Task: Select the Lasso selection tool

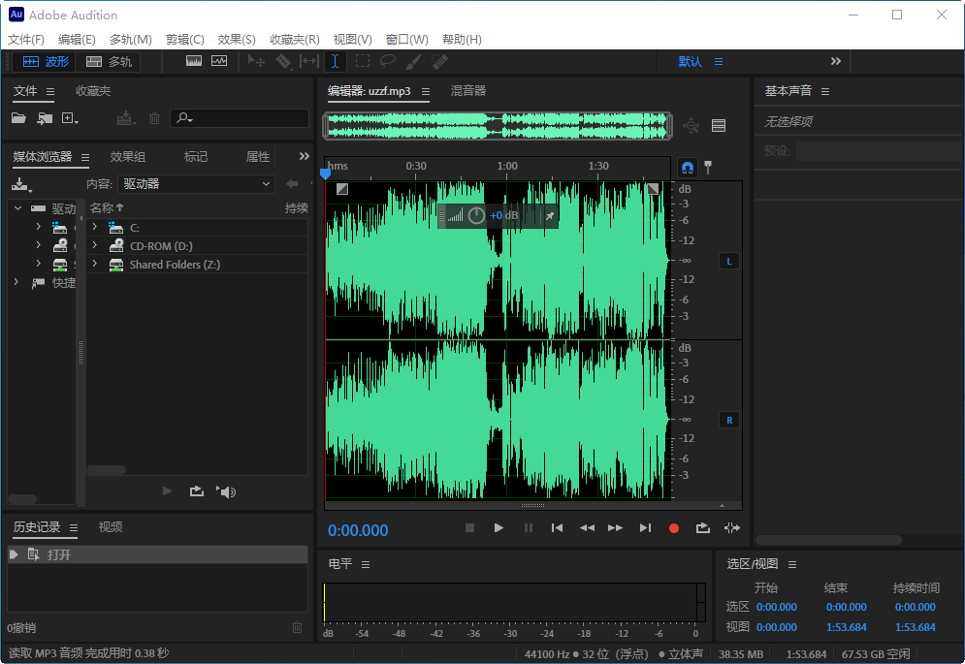Action: tap(388, 61)
